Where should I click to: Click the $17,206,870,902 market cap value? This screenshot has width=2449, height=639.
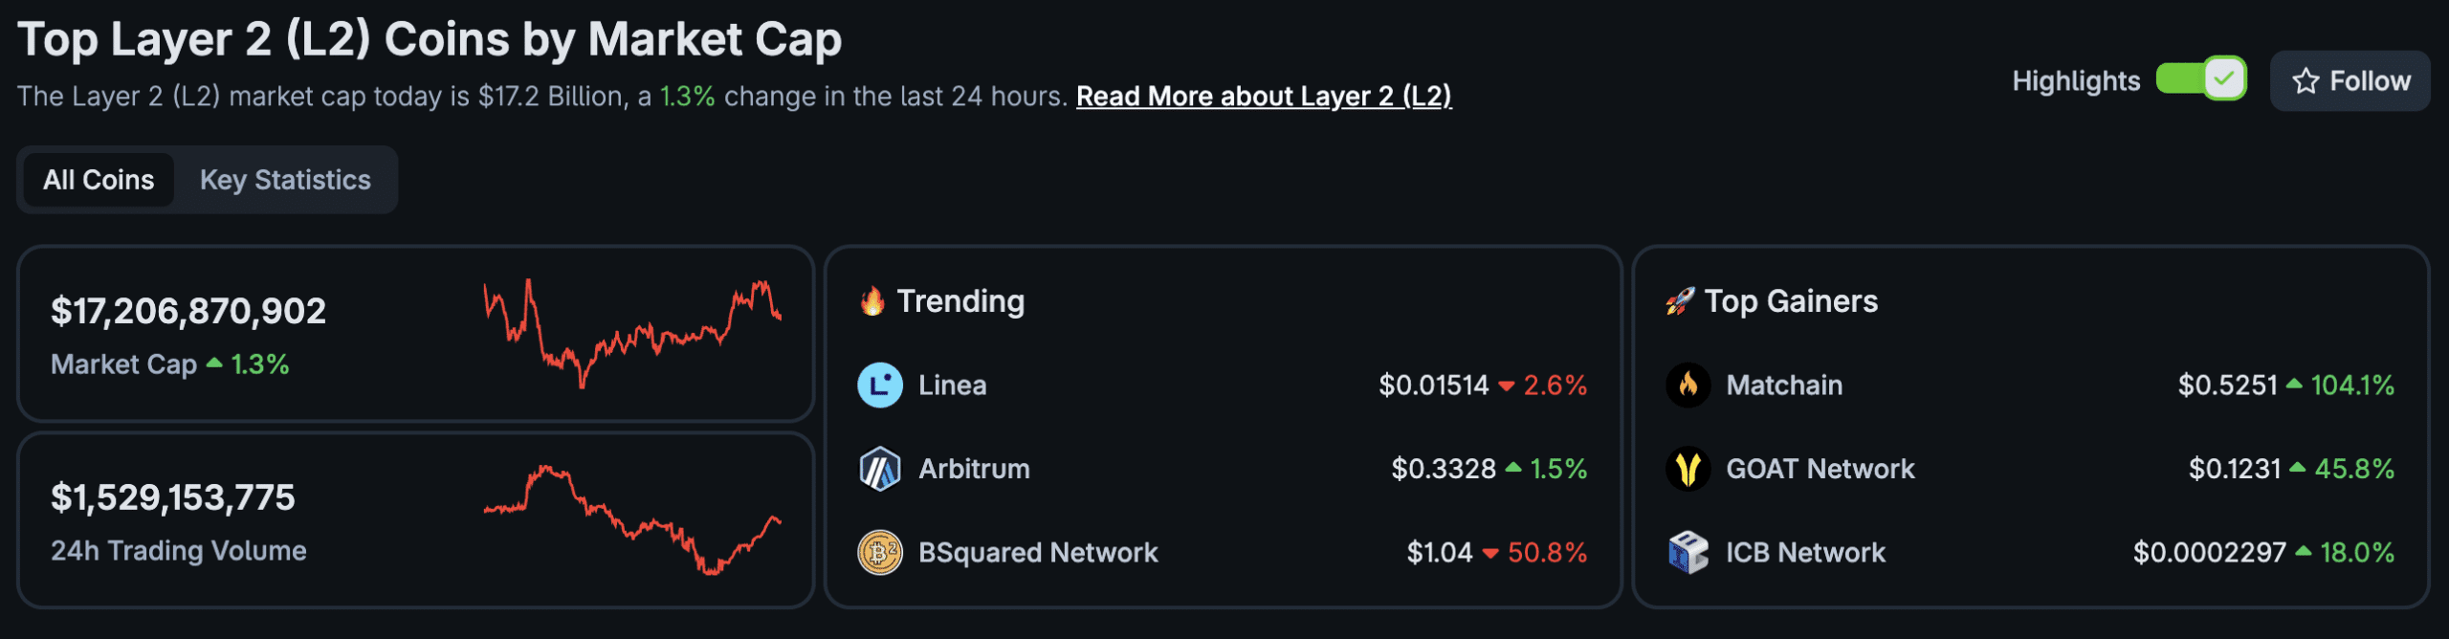pyautogui.click(x=188, y=311)
